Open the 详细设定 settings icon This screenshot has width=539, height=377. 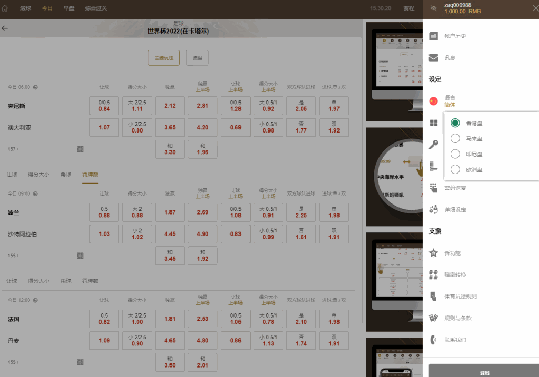[434, 209]
